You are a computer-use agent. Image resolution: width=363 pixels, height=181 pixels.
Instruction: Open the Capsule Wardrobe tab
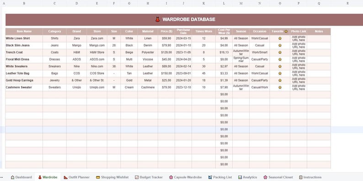(x=185, y=177)
